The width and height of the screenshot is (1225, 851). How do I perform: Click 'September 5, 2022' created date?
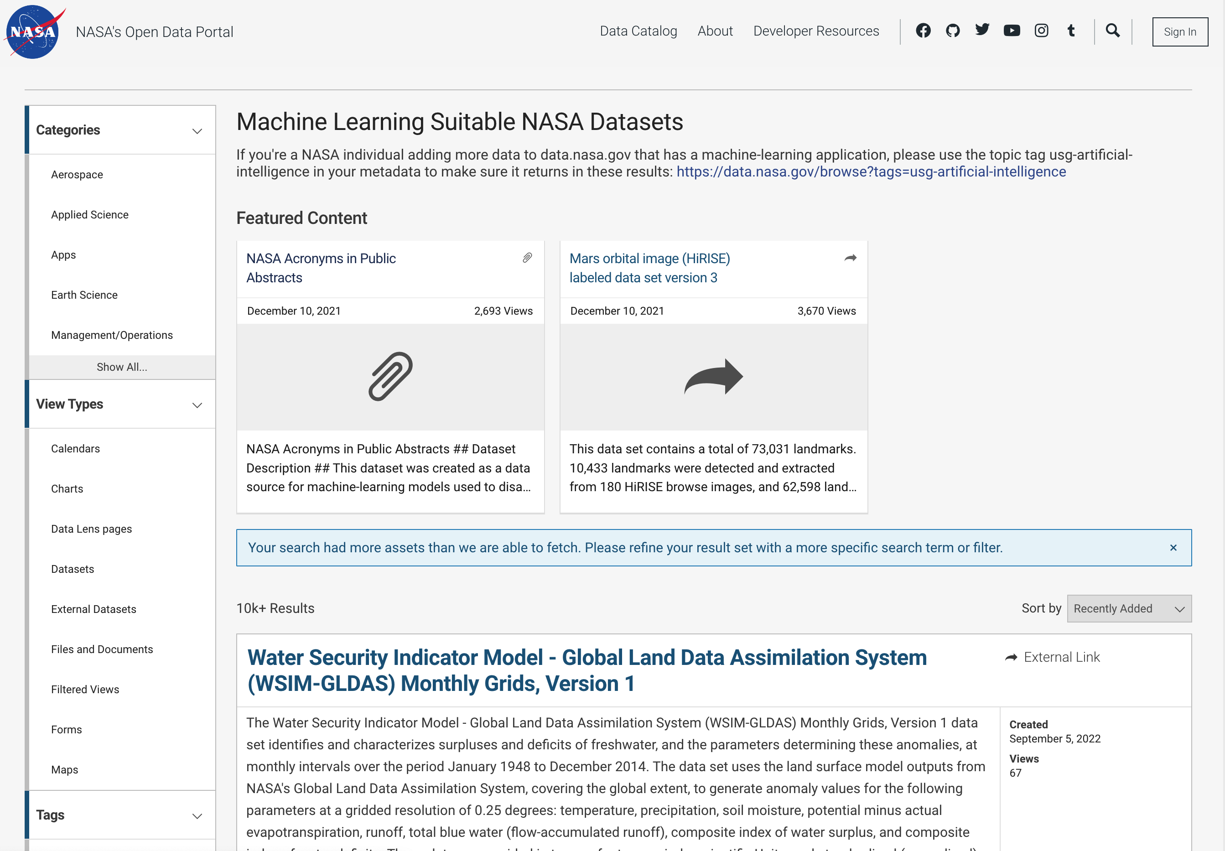[x=1055, y=738]
